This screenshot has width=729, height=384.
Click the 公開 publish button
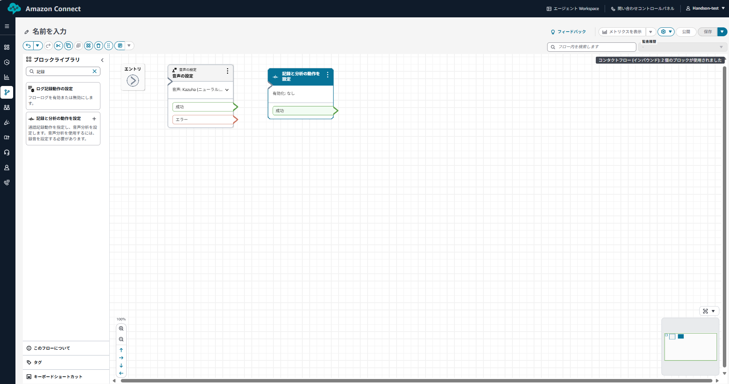pos(686,32)
